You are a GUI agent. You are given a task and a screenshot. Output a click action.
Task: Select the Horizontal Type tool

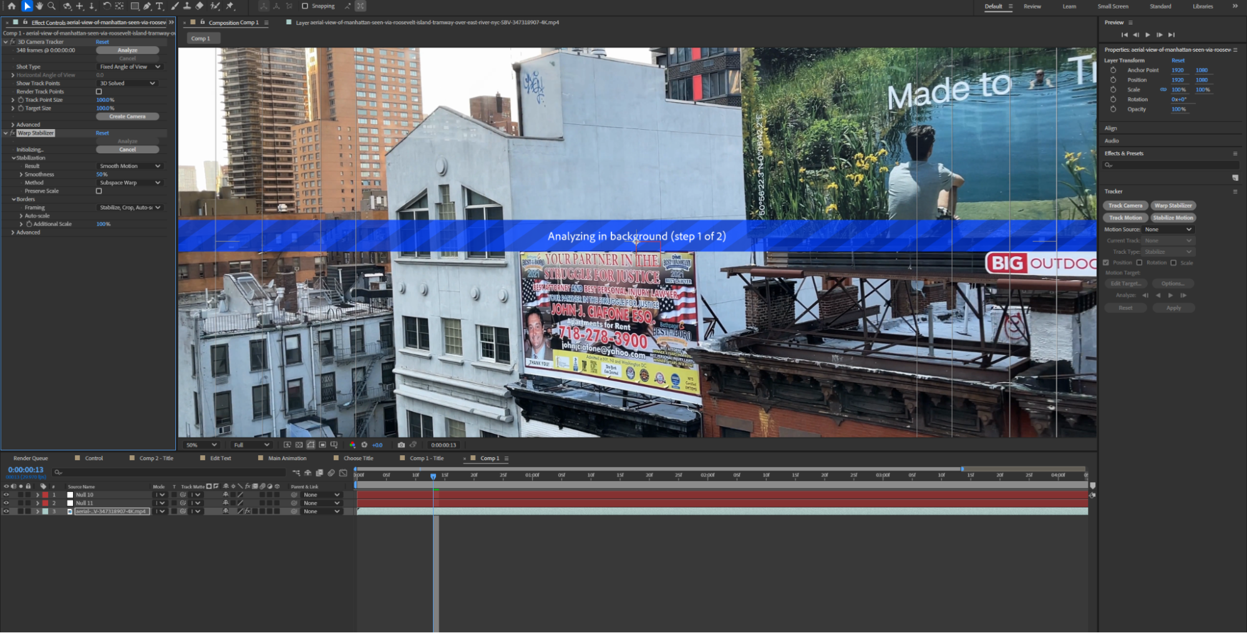[160, 6]
